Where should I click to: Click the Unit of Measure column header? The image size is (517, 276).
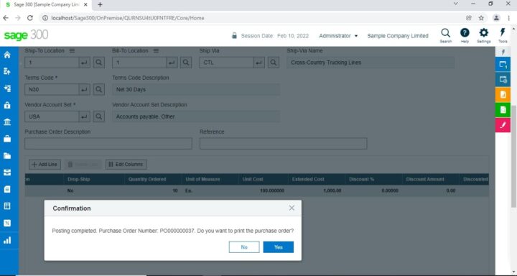pos(210,179)
